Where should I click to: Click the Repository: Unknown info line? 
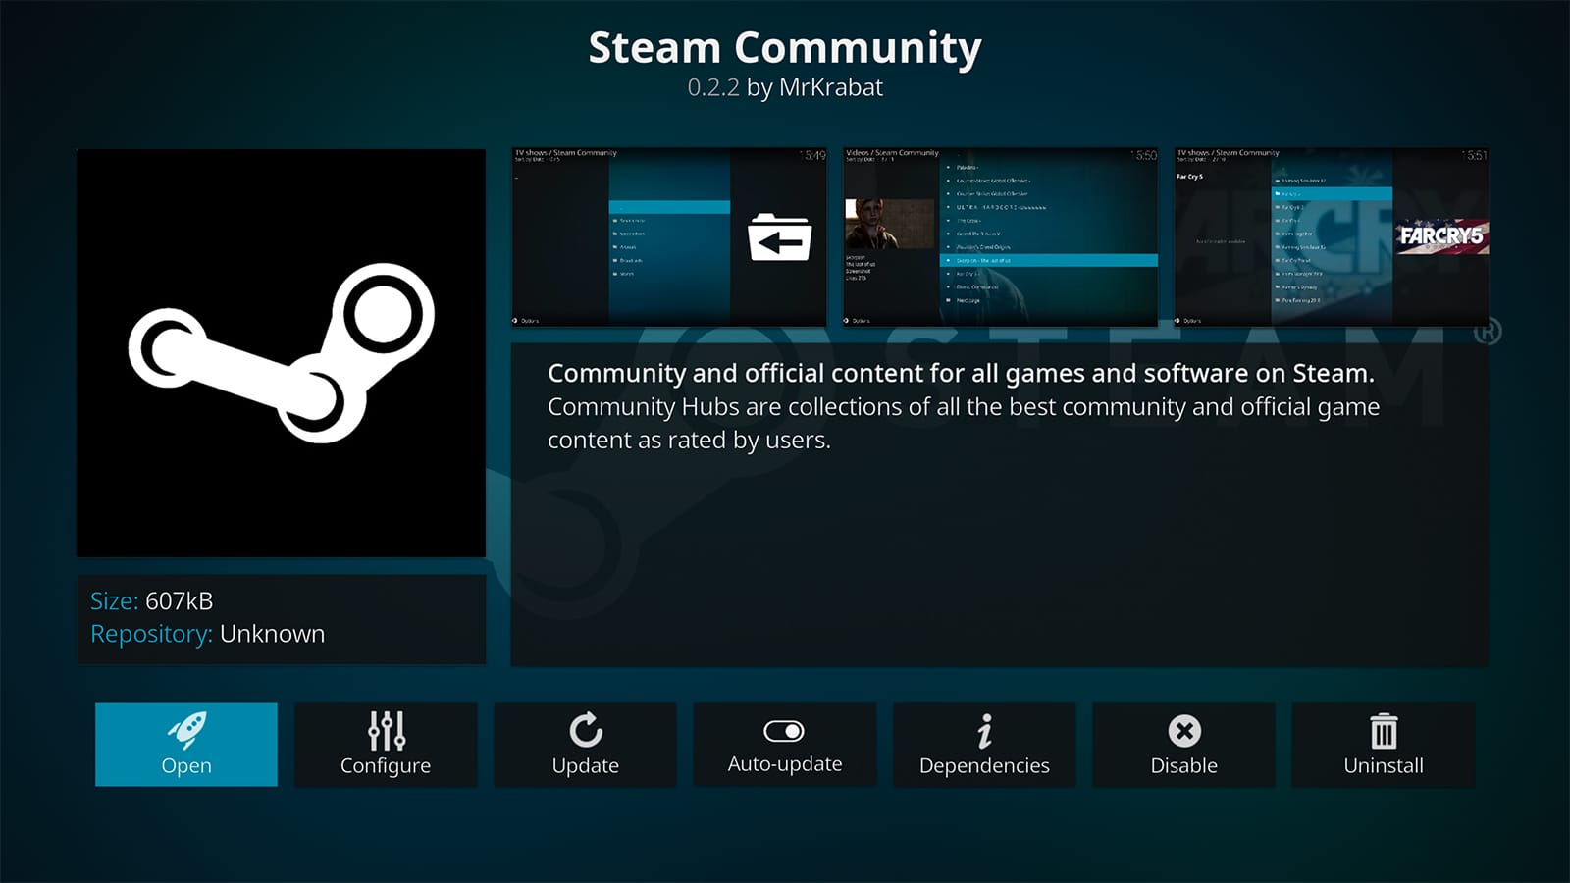click(207, 635)
